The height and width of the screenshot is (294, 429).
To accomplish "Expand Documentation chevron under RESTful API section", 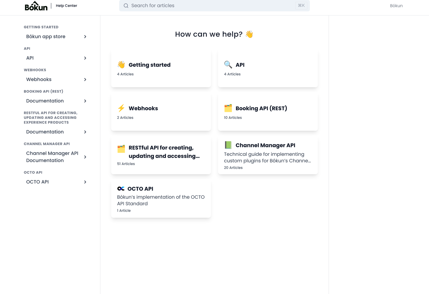I will coord(85,132).
